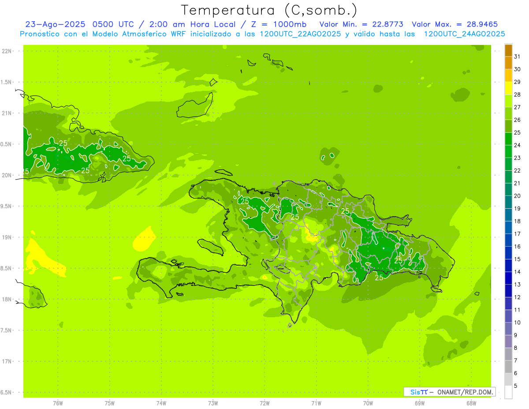Click the title 'Temperatura (C,somb.)'
529x409 pixels.
point(269,10)
